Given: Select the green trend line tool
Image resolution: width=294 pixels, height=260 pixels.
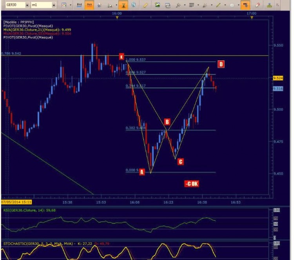Looking at the screenshot, I should coord(218,5).
